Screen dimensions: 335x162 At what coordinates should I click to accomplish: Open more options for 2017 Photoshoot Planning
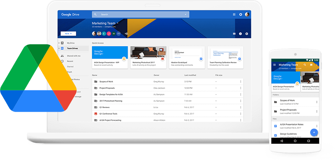pos(241,101)
